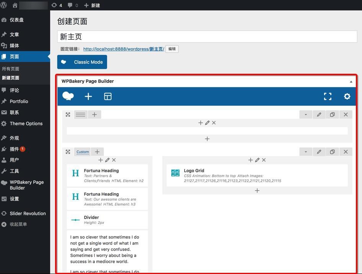
Task: Switch to Classic Mode
Action: tap(82, 62)
